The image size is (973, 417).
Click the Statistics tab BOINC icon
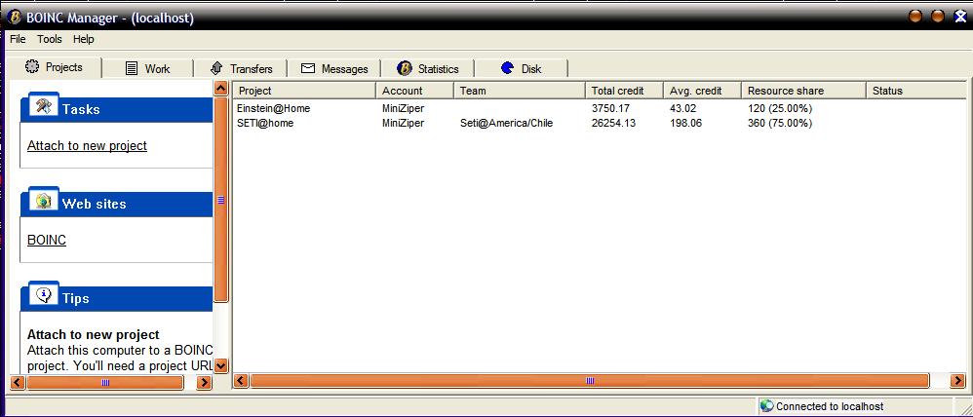point(405,68)
